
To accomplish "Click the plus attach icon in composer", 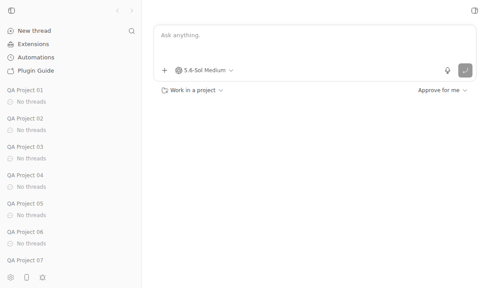I will (165, 70).
